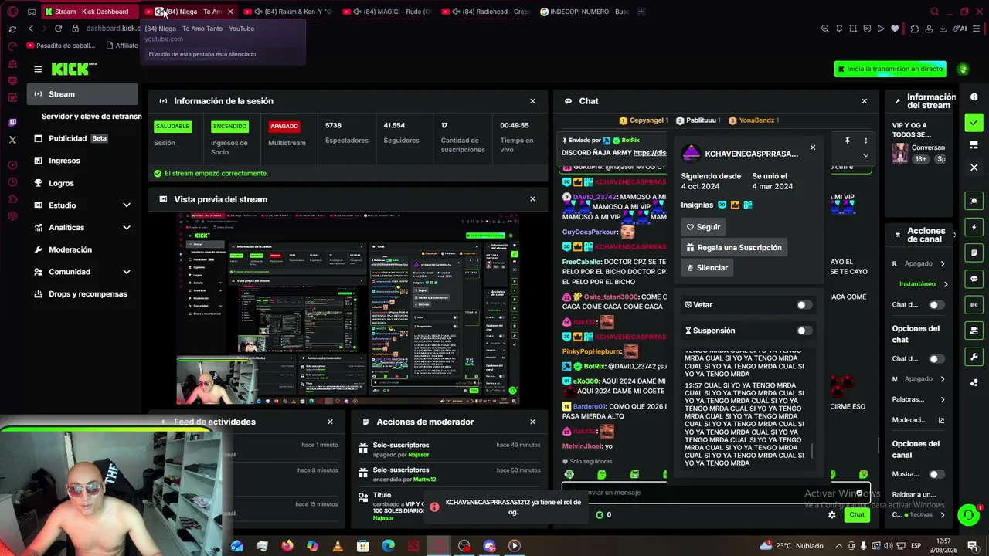Click the Seguir button in user card

pyautogui.click(x=703, y=227)
